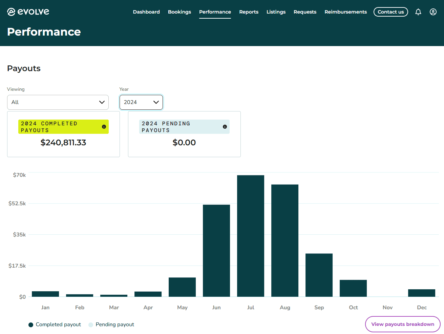Screen dimensions: 444x334
Task: Open the Bookings page
Action: click(x=179, y=12)
